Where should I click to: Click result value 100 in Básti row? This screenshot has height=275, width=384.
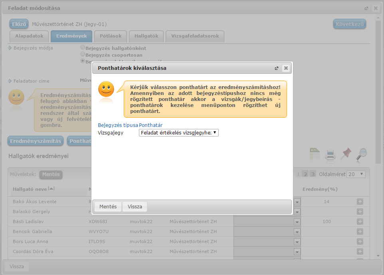pos(327,222)
